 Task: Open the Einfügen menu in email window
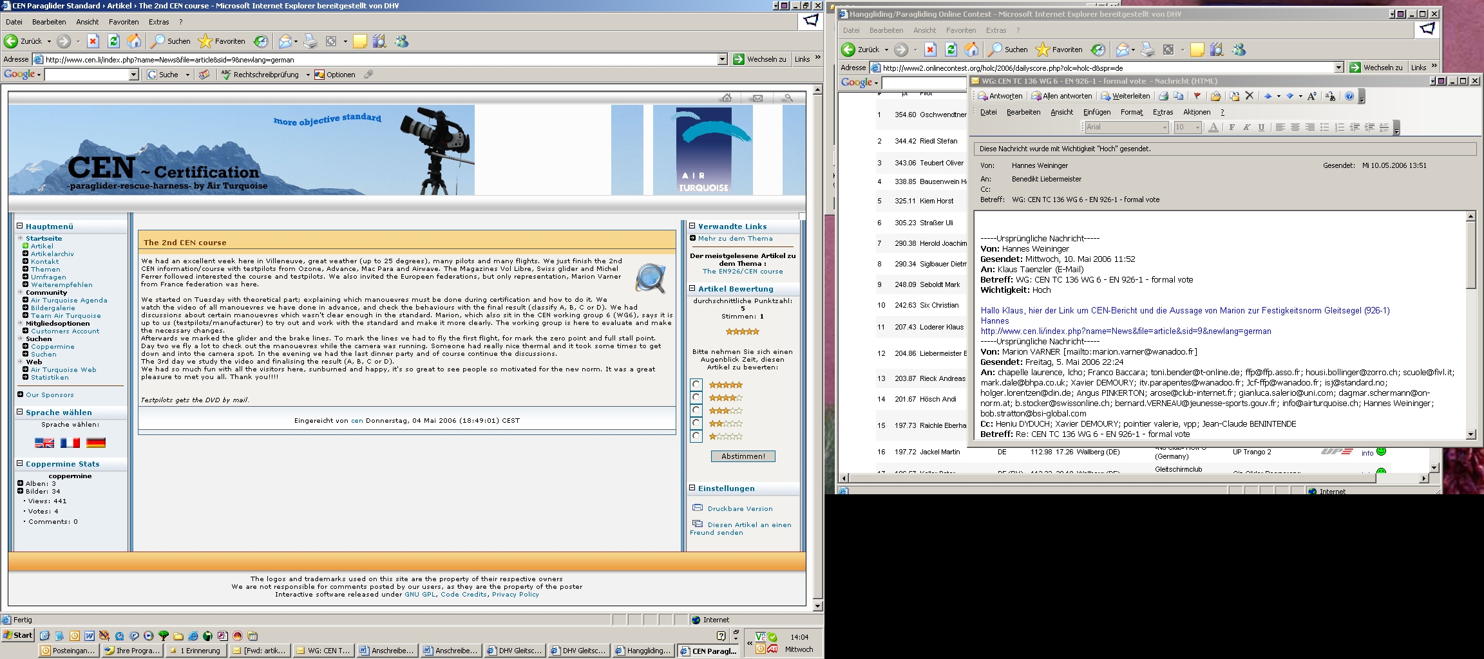tap(1096, 112)
